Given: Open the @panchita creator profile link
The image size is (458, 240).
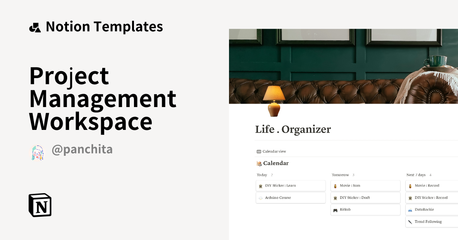Looking at the screenshot, I should pyautogui.click(x=82, y=149).
